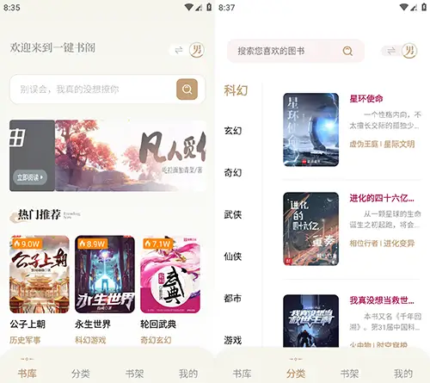This screenshot has height=383, width=430.
Task: Click the magnifier icon in the book search bar
Action: click(347, 51)
